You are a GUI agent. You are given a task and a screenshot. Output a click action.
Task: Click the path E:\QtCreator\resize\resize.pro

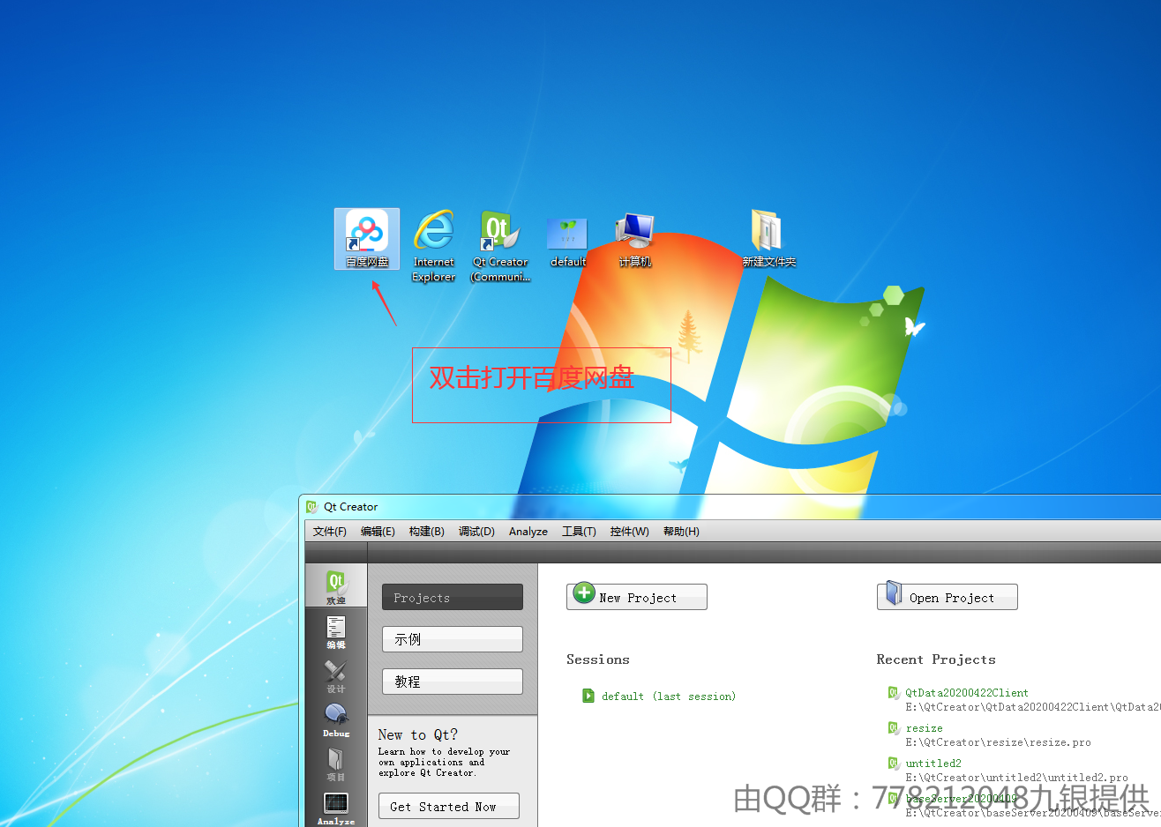click(x=999, y=742)
